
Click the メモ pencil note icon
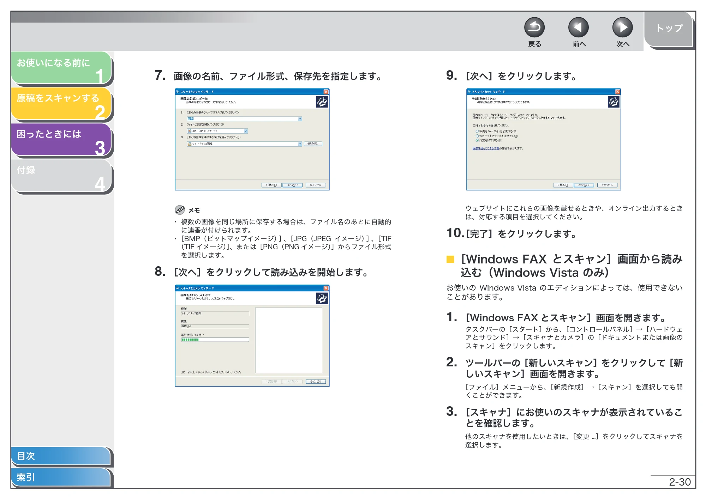tap(180, 210)
